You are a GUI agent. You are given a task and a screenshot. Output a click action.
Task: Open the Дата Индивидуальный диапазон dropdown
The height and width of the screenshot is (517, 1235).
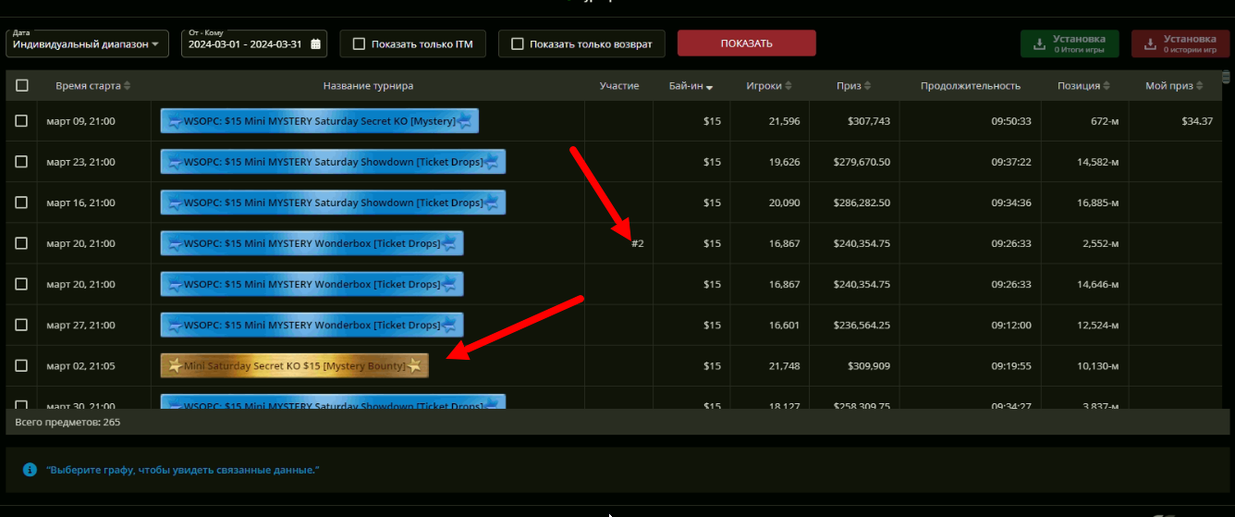tap(87, 43)
